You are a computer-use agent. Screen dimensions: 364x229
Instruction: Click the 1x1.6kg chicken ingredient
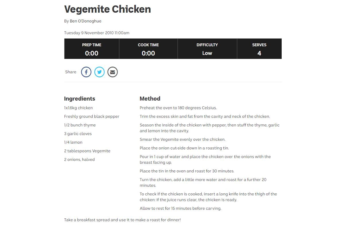click(x=78, y=108)
